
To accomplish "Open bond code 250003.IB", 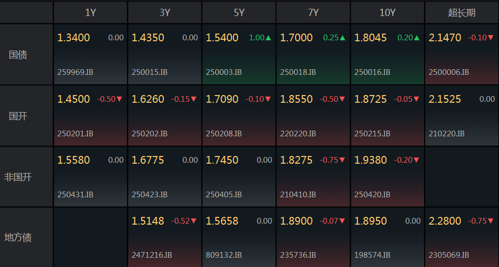I will click(224, 72).
